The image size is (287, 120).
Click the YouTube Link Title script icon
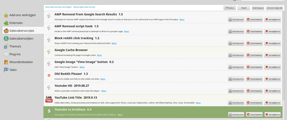[49, 99]
